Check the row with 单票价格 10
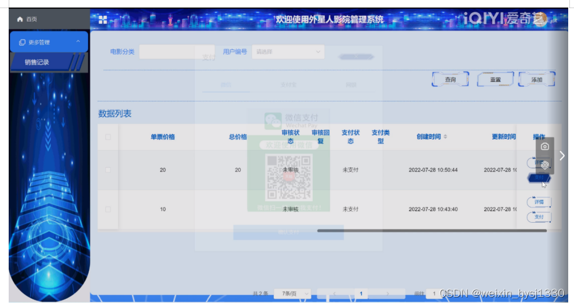 108,209
